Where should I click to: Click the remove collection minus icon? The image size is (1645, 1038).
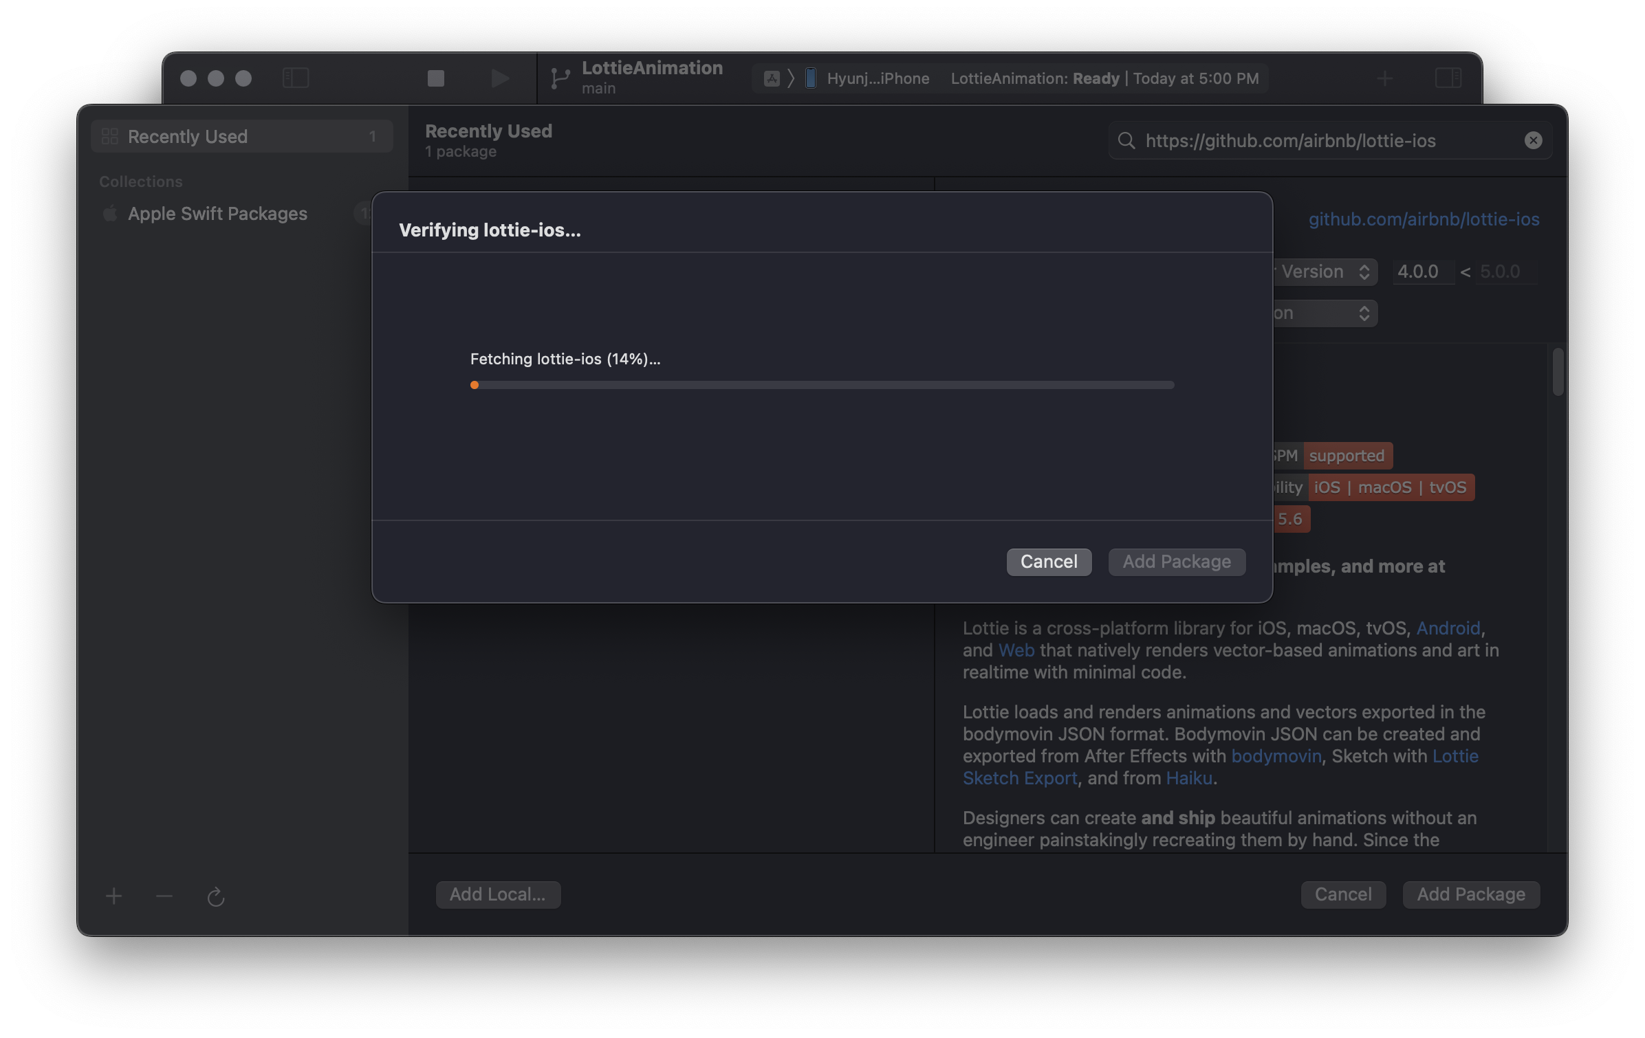coord(164,896)
